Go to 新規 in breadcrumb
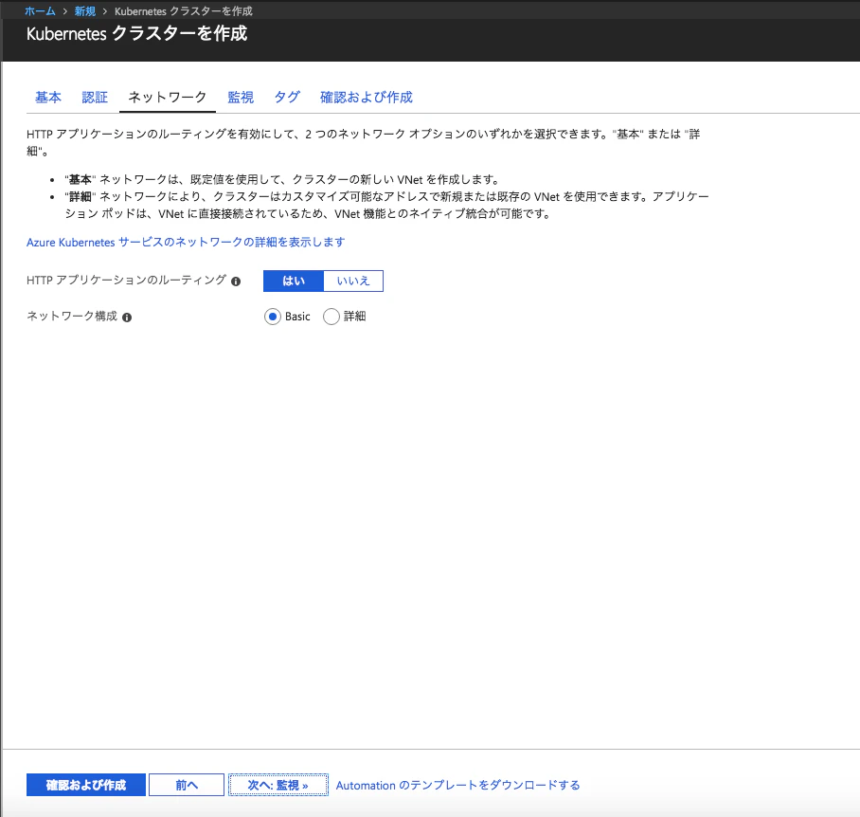This screenshot has width=860, height=817. point(85,11)
